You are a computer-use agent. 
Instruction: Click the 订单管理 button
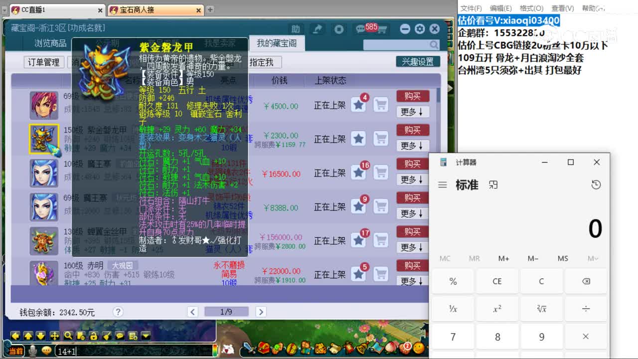point(44,62)
